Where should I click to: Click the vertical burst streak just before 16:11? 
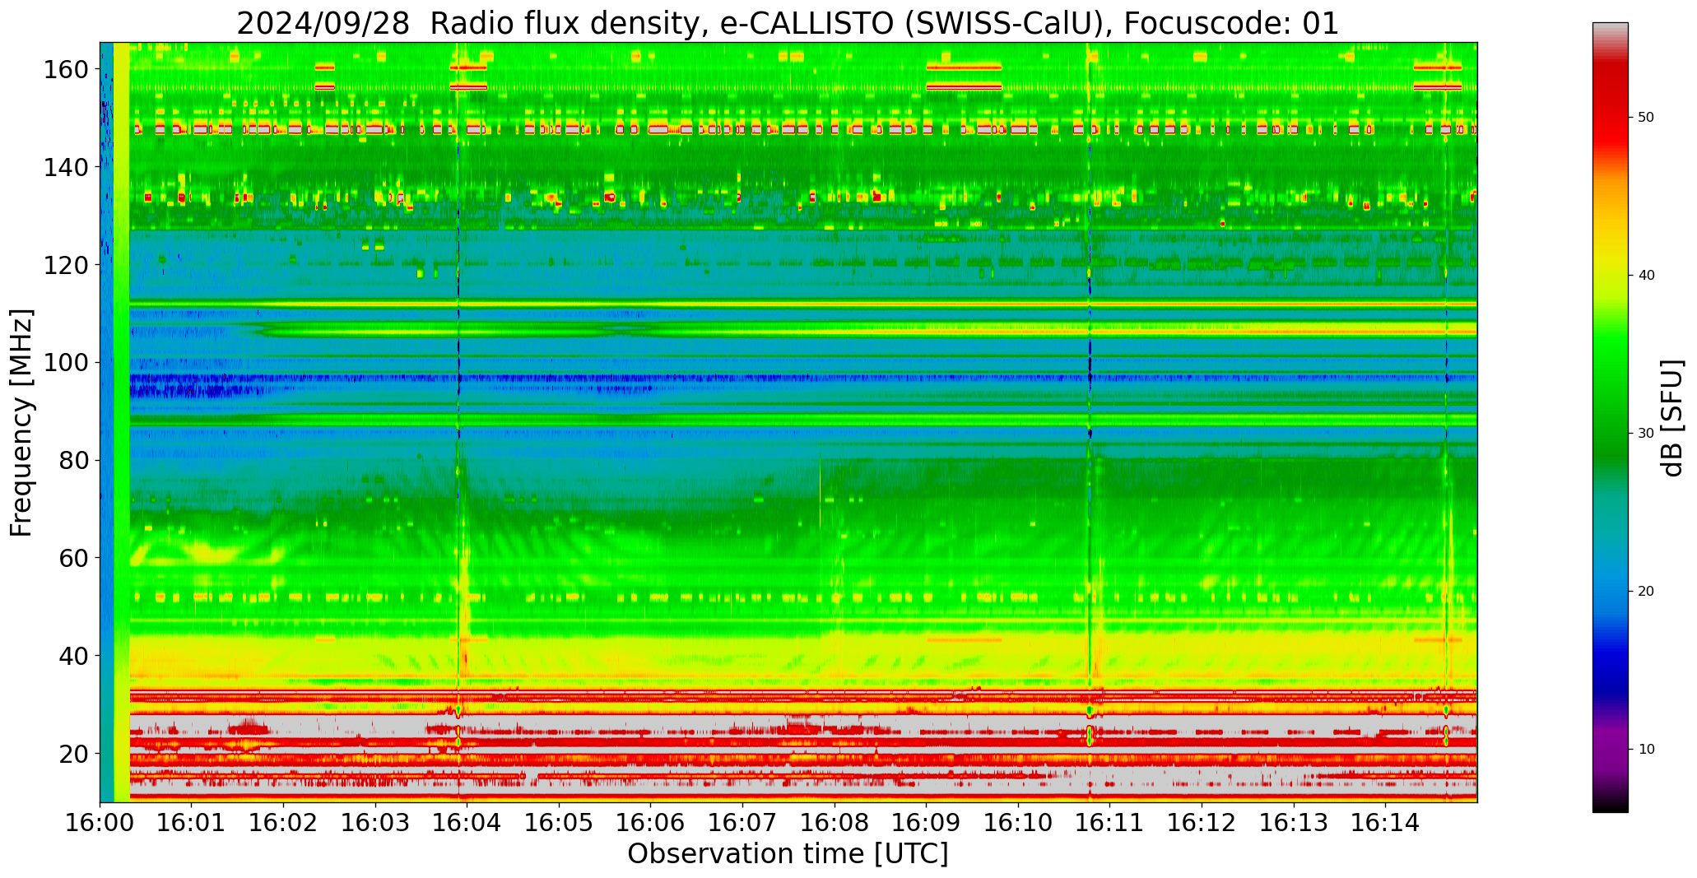1090,422
